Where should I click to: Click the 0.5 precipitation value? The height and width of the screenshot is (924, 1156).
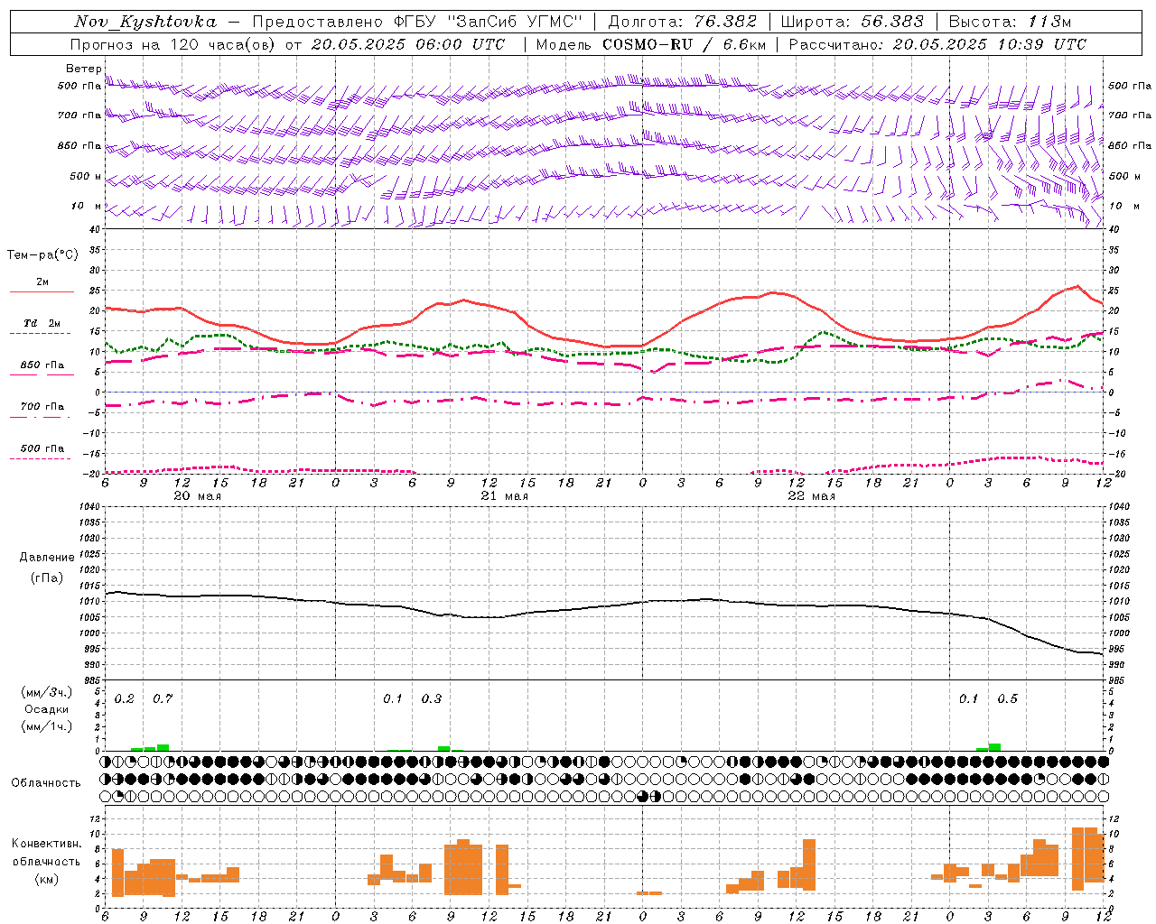[1007, 699]
